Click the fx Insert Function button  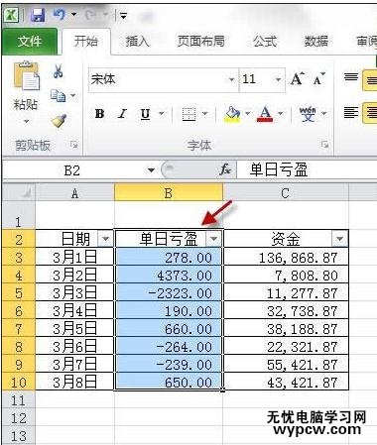coord(225,169)
